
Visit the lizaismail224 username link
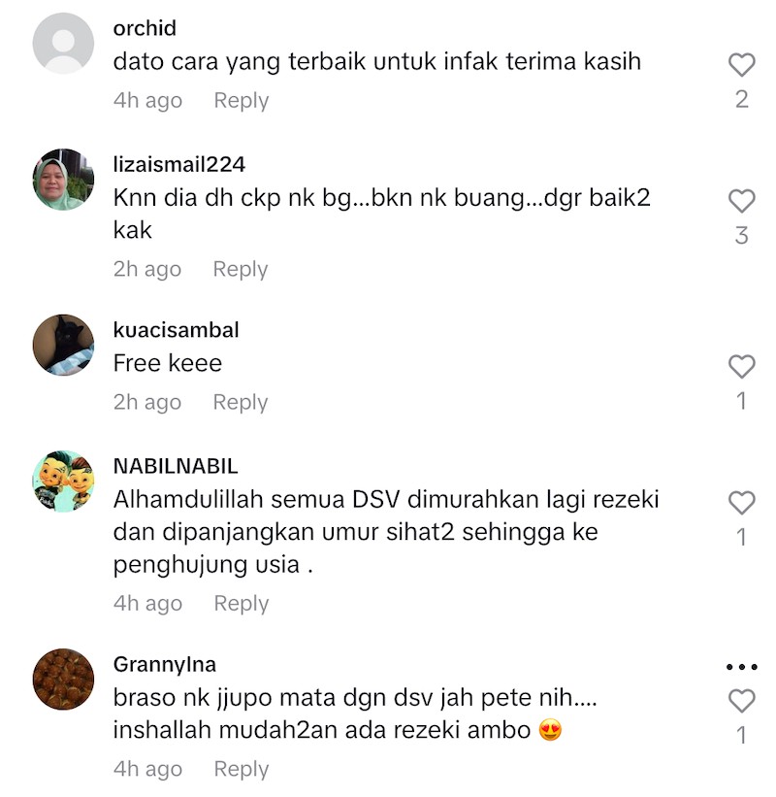179,165
